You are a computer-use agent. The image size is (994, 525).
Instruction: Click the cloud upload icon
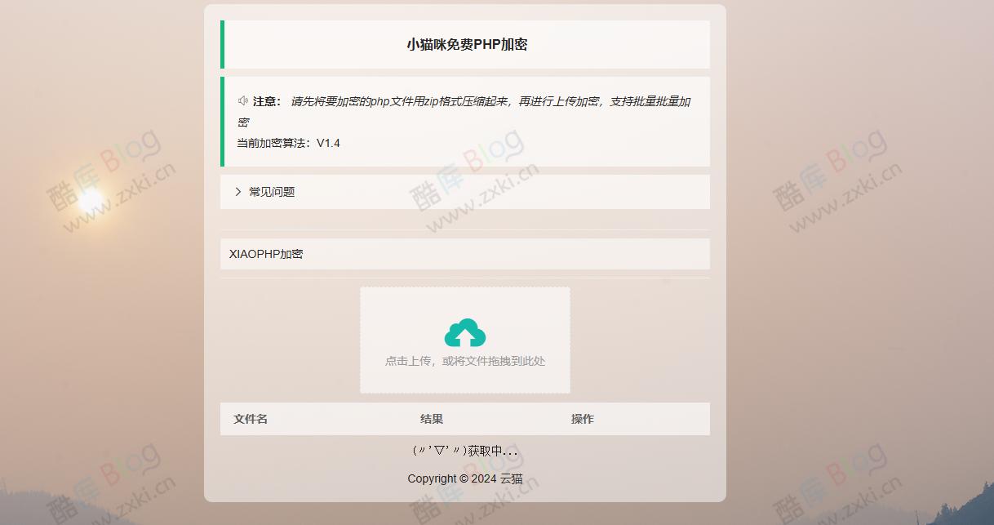[x=464, y=331]
